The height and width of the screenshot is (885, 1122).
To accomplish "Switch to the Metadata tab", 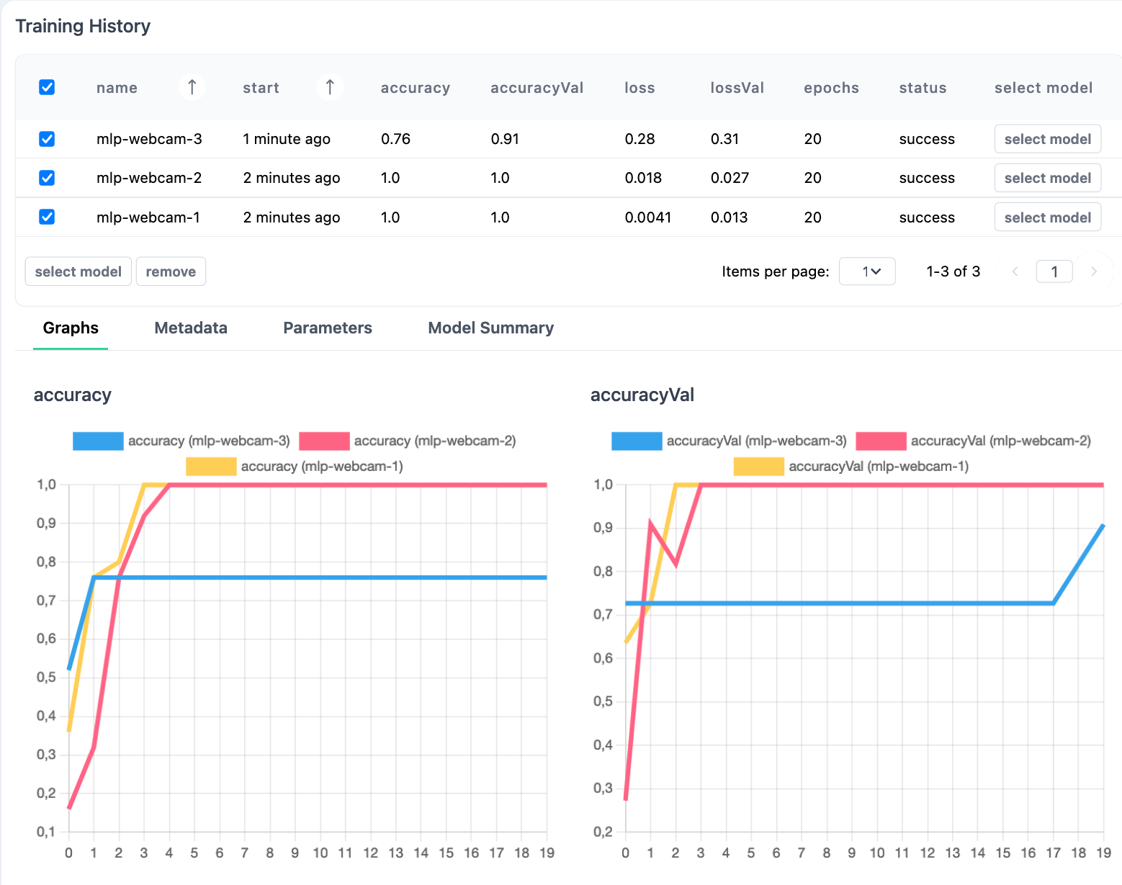I will tap(190, 328).
